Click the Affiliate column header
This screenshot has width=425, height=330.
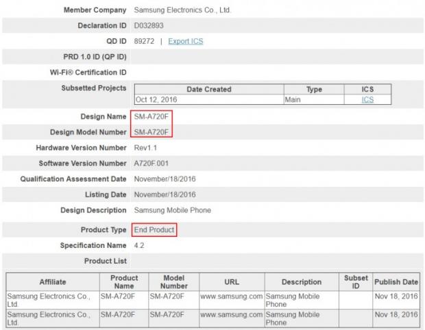pos(51,281)
